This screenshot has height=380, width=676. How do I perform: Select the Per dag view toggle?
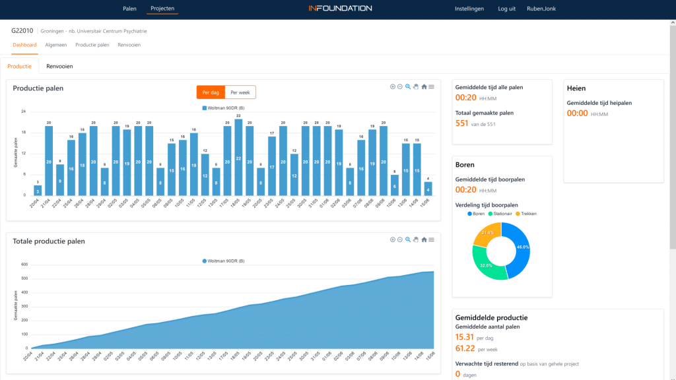tap(211, 92)
